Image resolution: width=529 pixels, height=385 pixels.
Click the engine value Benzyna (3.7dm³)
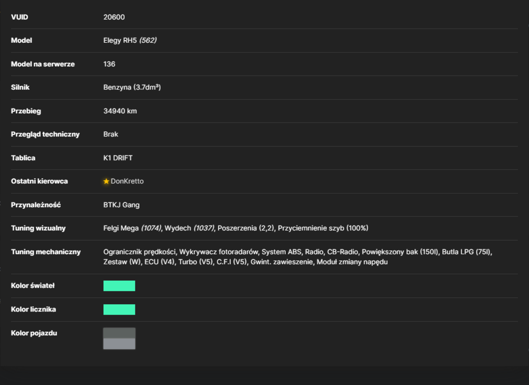pos(132,87)
